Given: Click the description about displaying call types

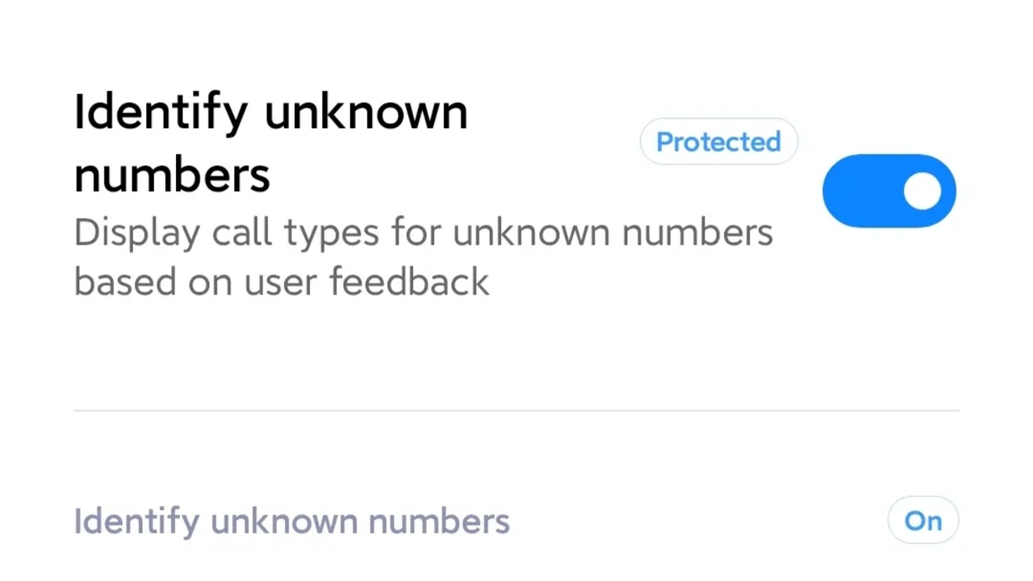Looking at the screenshot, I should 423,257.
